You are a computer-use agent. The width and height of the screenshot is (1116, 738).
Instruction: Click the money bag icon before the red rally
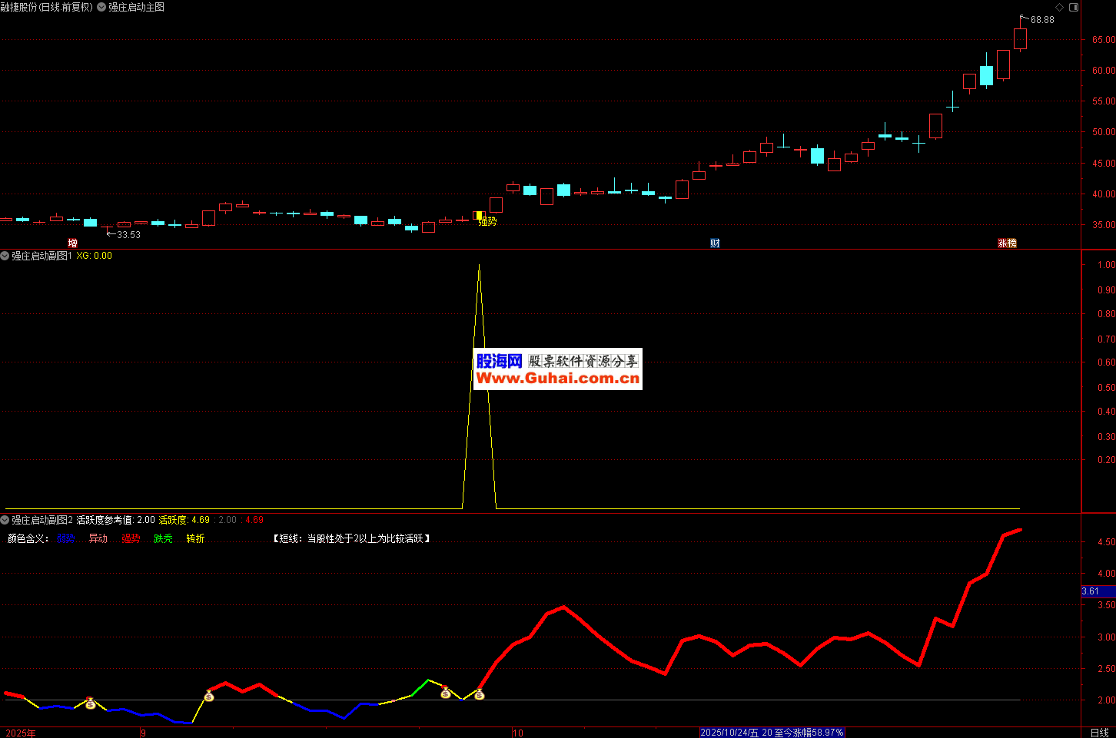coord(208,696)
